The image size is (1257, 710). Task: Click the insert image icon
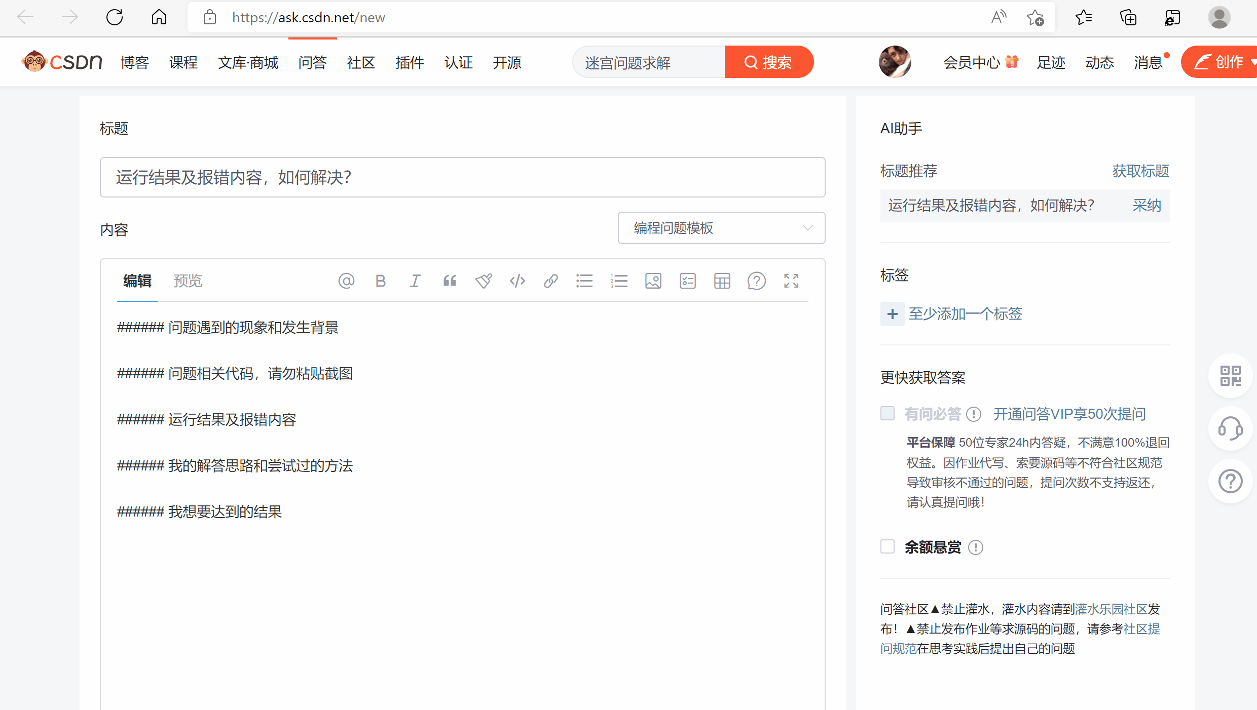[x=653, y=281]
